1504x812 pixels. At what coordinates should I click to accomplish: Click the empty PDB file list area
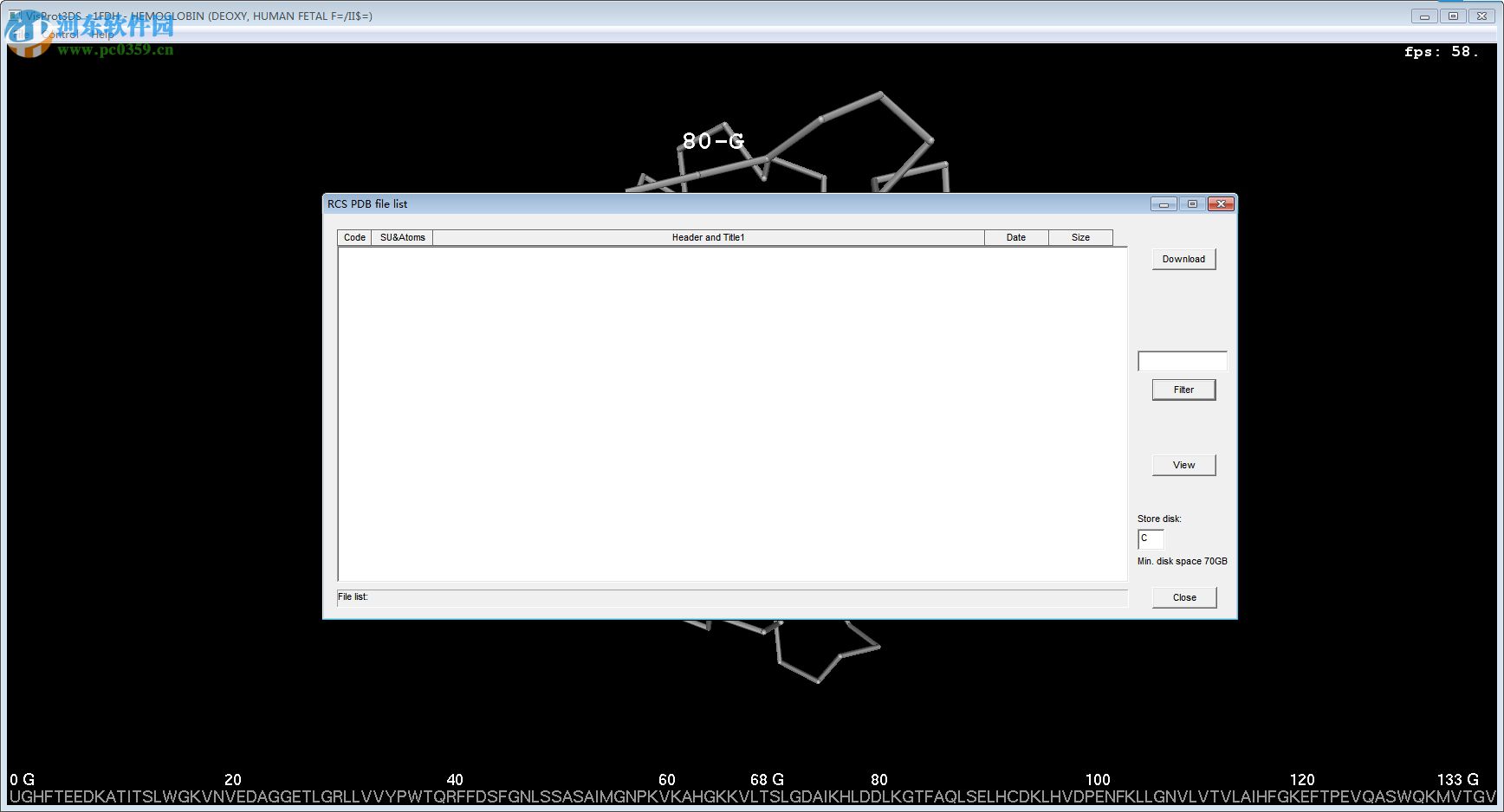point(732,414)
